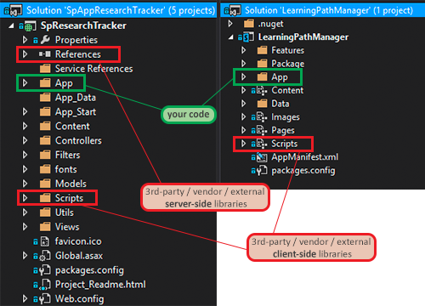Image resolution: width=425 pixels, height=306 pixels.
Task: Click the References node icon
Action: point(45,54)
